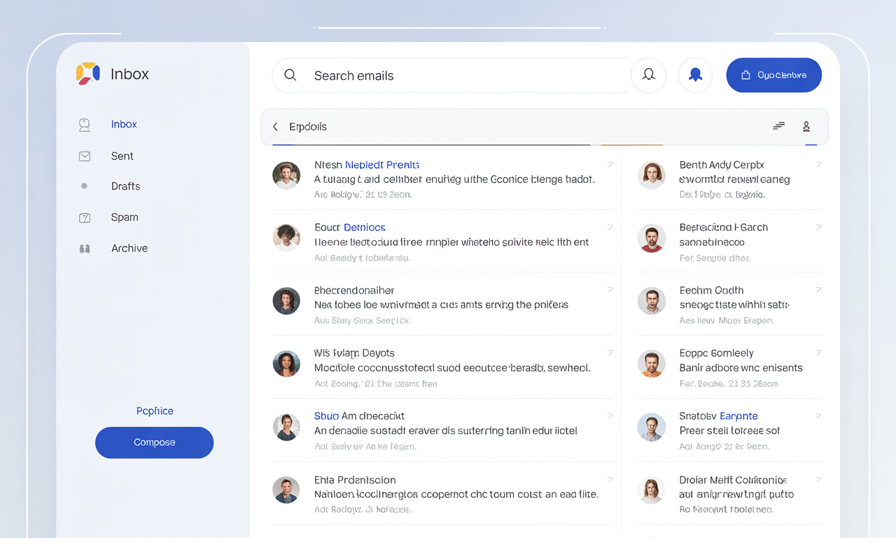Viewport: 896px width, 538px height.
Task: Click the bell notification icon
Action: pos(648,75)
